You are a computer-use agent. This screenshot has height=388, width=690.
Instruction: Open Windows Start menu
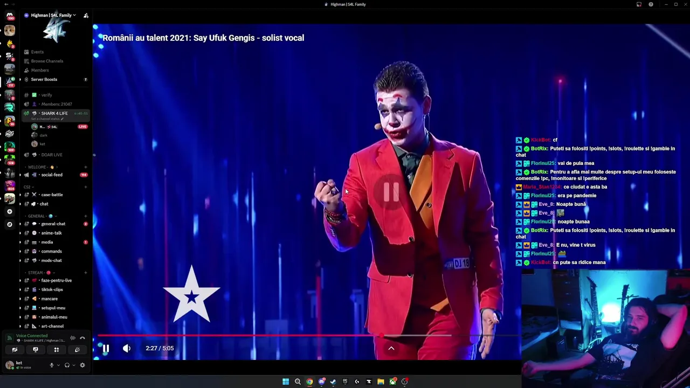pyautogui.click(x=286, y=382)
